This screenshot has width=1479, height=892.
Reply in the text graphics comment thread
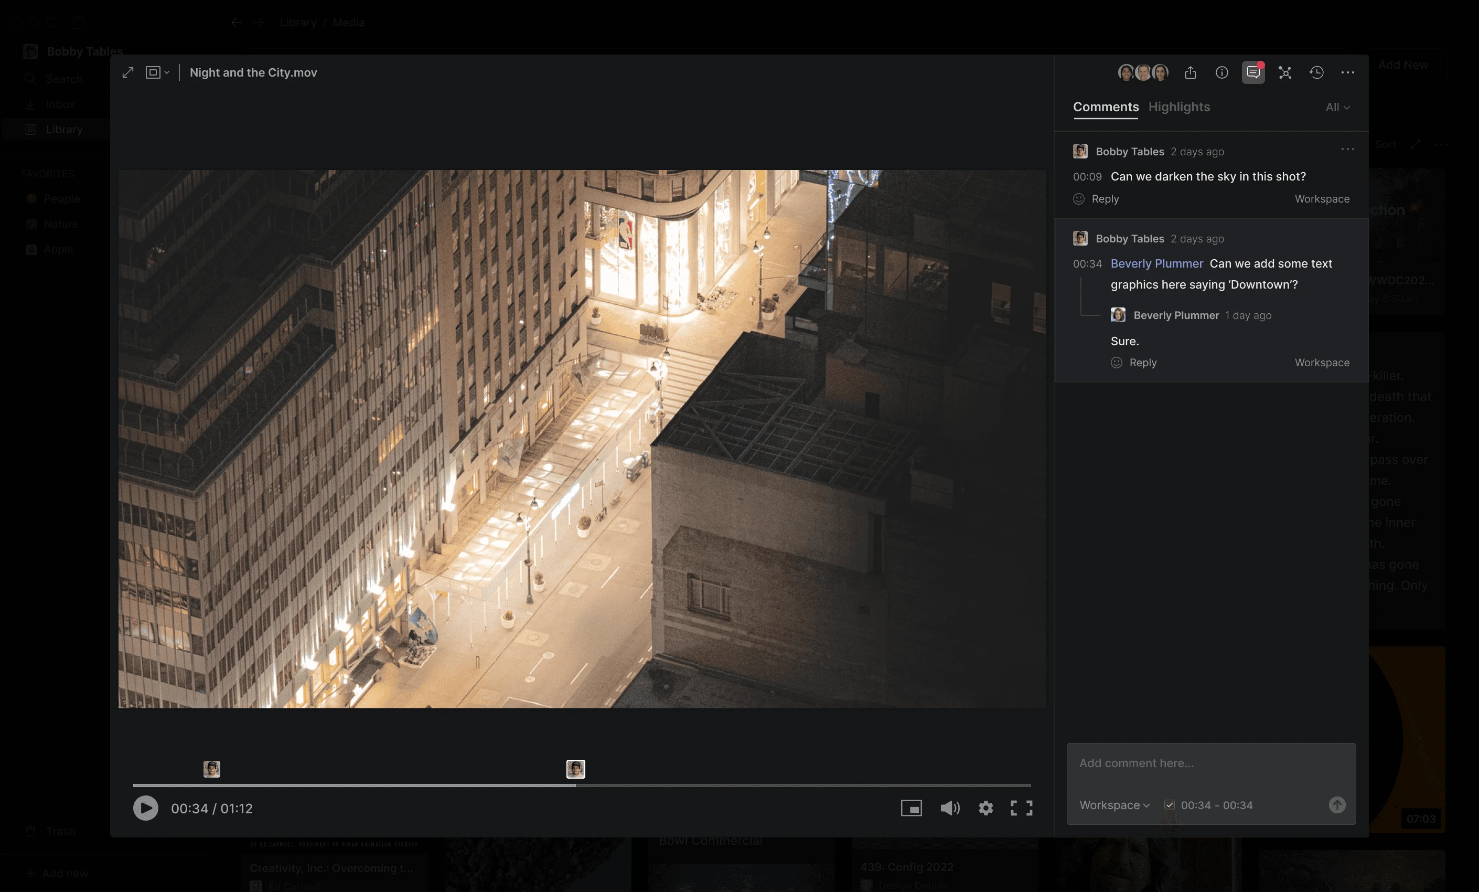point(1143,363)
